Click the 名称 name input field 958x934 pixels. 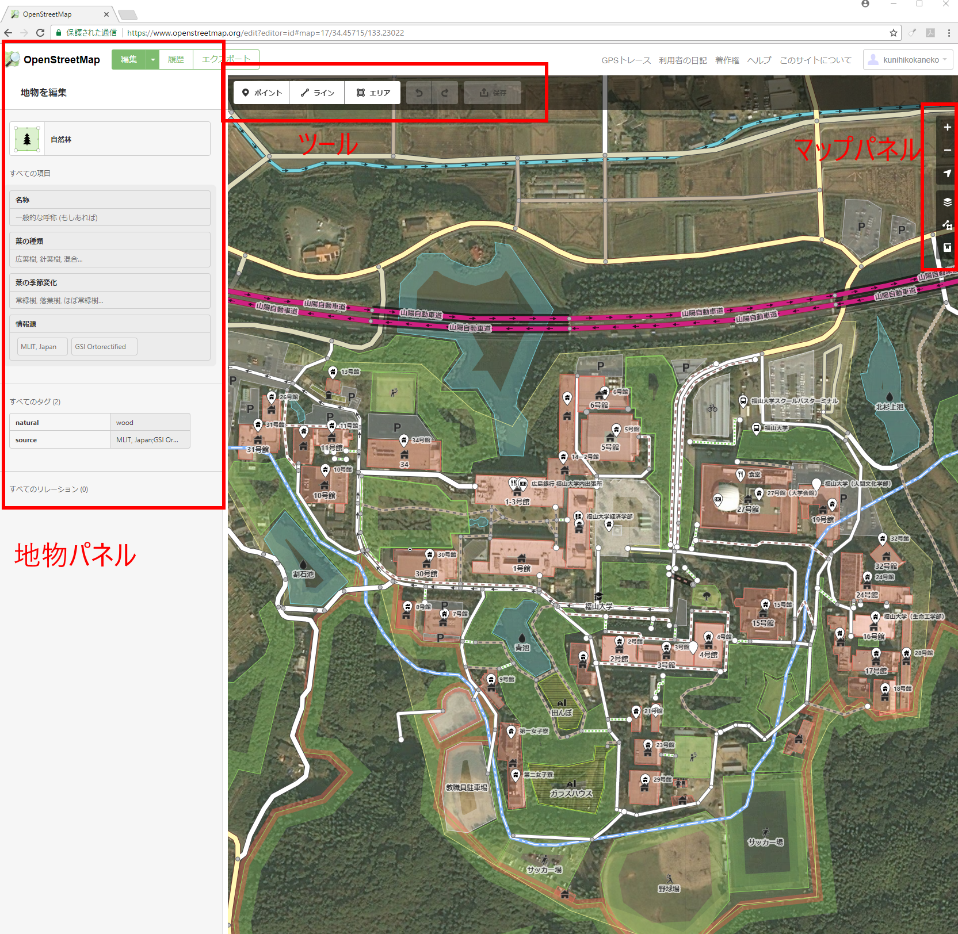coord(110,218)
